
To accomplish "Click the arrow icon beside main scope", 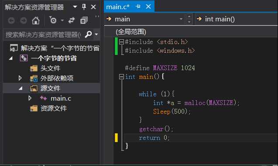I will (109, 19).
